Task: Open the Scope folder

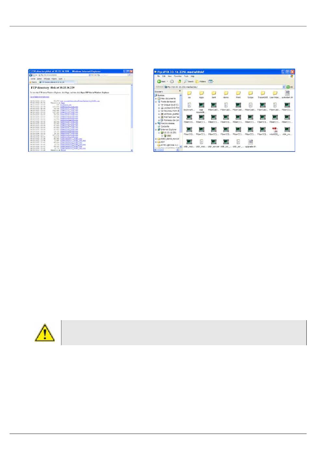Action: (x=250, y=95)
